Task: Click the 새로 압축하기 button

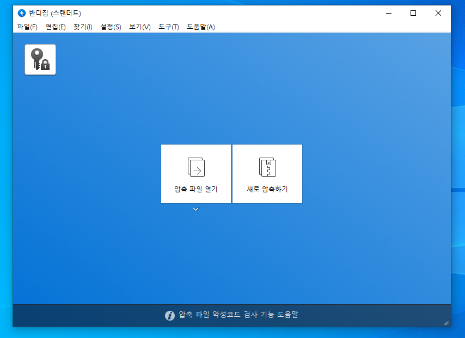Action: click(267, 174)
